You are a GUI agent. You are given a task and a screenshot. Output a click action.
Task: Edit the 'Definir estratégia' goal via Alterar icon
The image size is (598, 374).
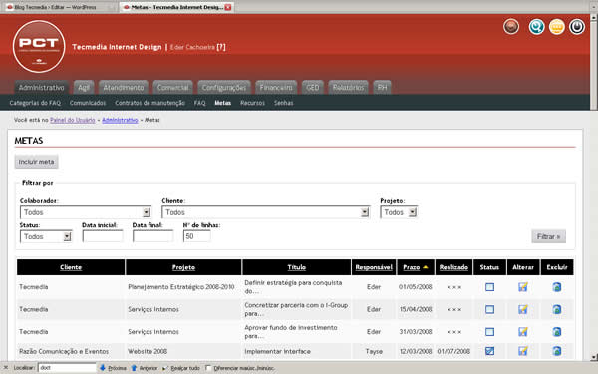click(523, 287)
